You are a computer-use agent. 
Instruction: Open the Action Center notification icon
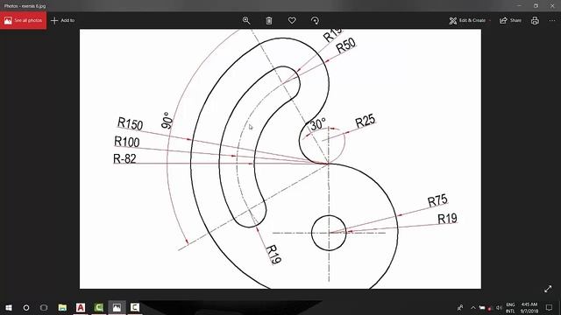click(550, 307)
